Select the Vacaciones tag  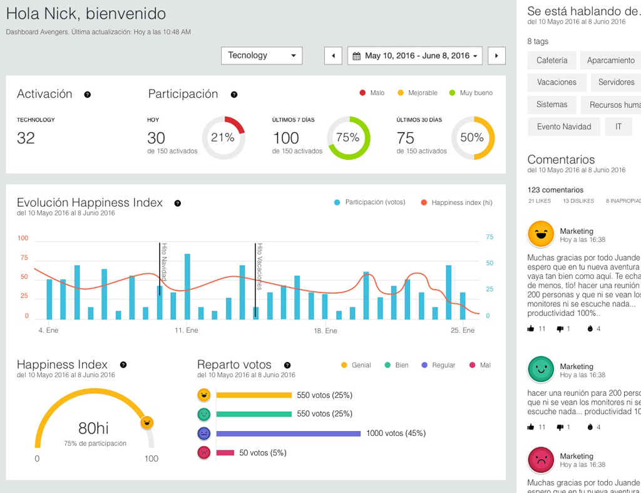point(556,82)
